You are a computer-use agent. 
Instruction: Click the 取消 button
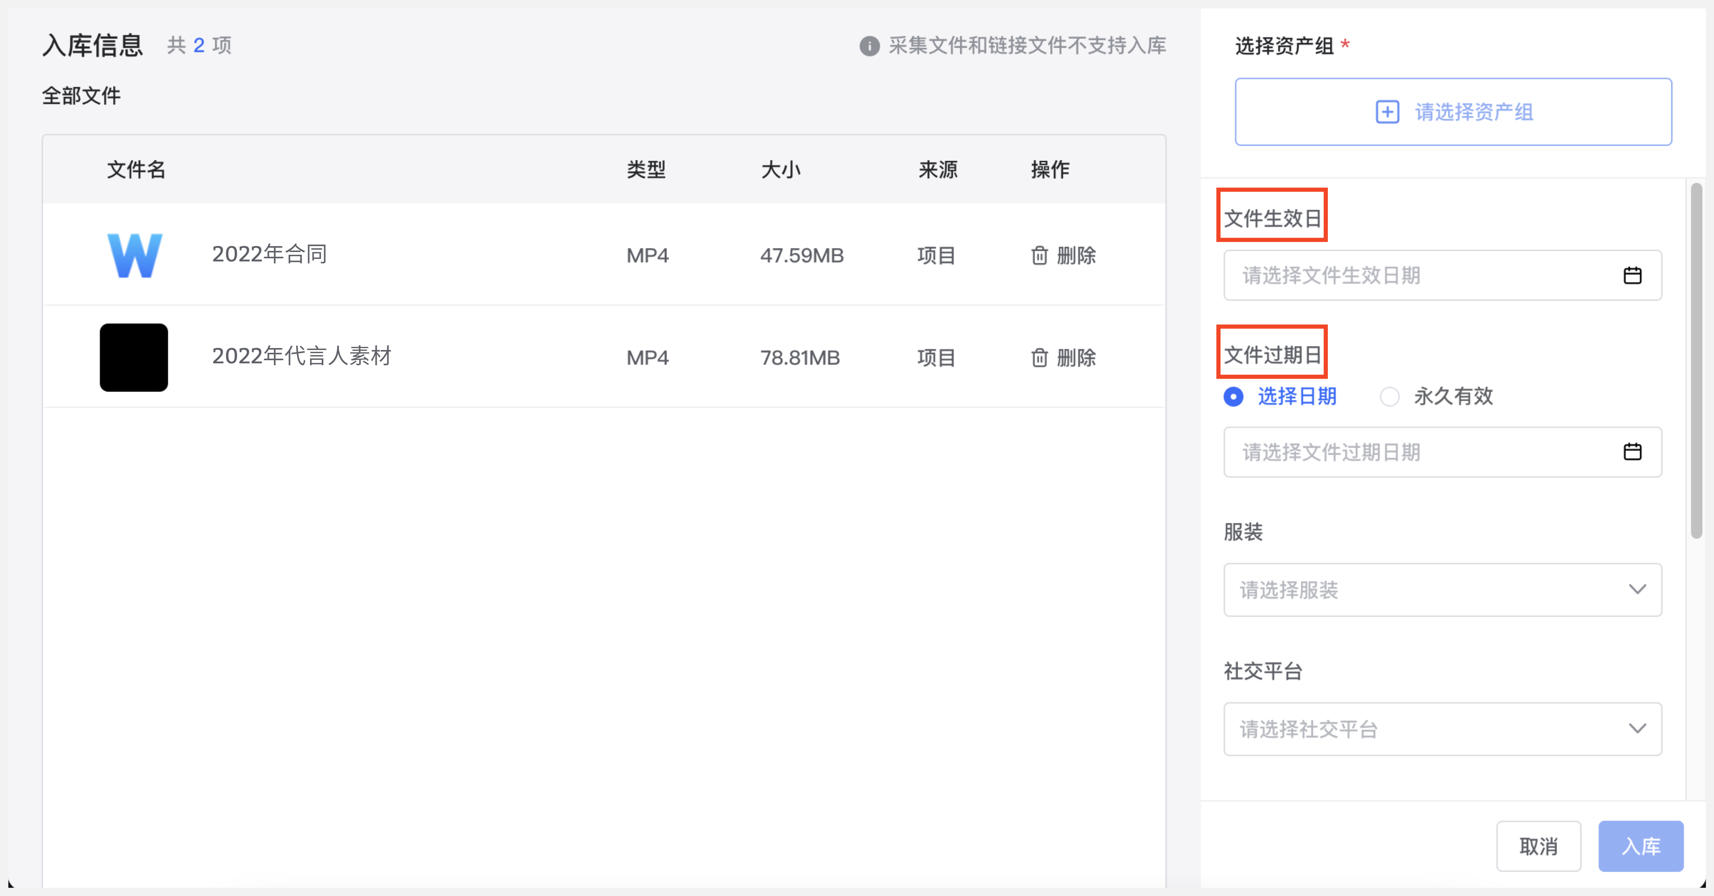[1538, 846]
